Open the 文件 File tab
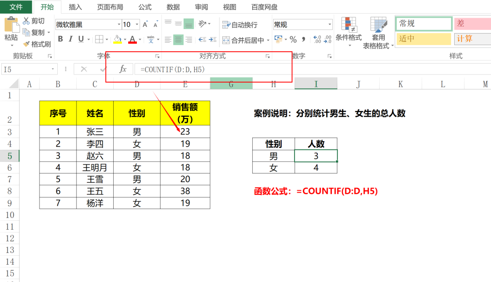Viewport: 491px width, 282px height. (16, 7)
